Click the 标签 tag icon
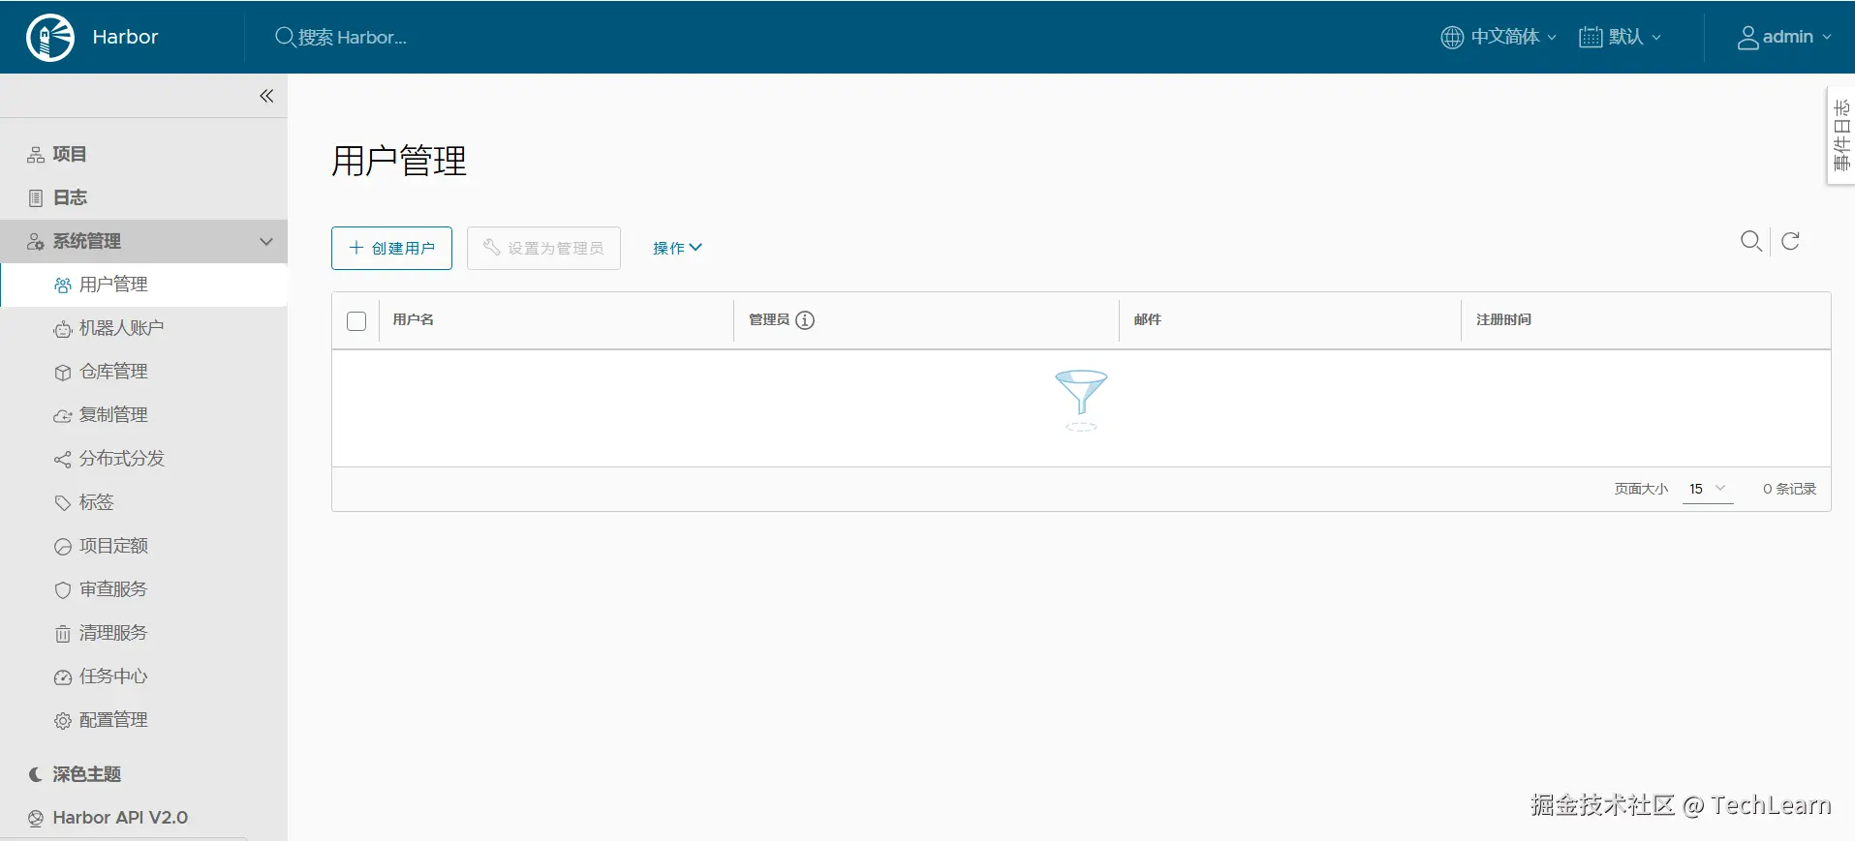This screenshot has width=1855, height=841. tap(63, 503)
